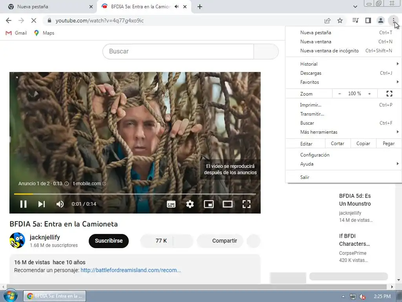Open battlefordreamisland.com recommend link
Image resolution: width=402 pixels, height=302 pixels.
tap(131, 270)
